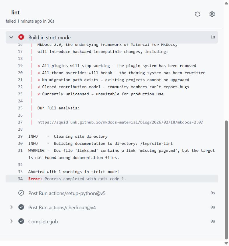This screenshot has width=229, height=246.
Task: Click the red failed status icon
Action: pos(21,37)
